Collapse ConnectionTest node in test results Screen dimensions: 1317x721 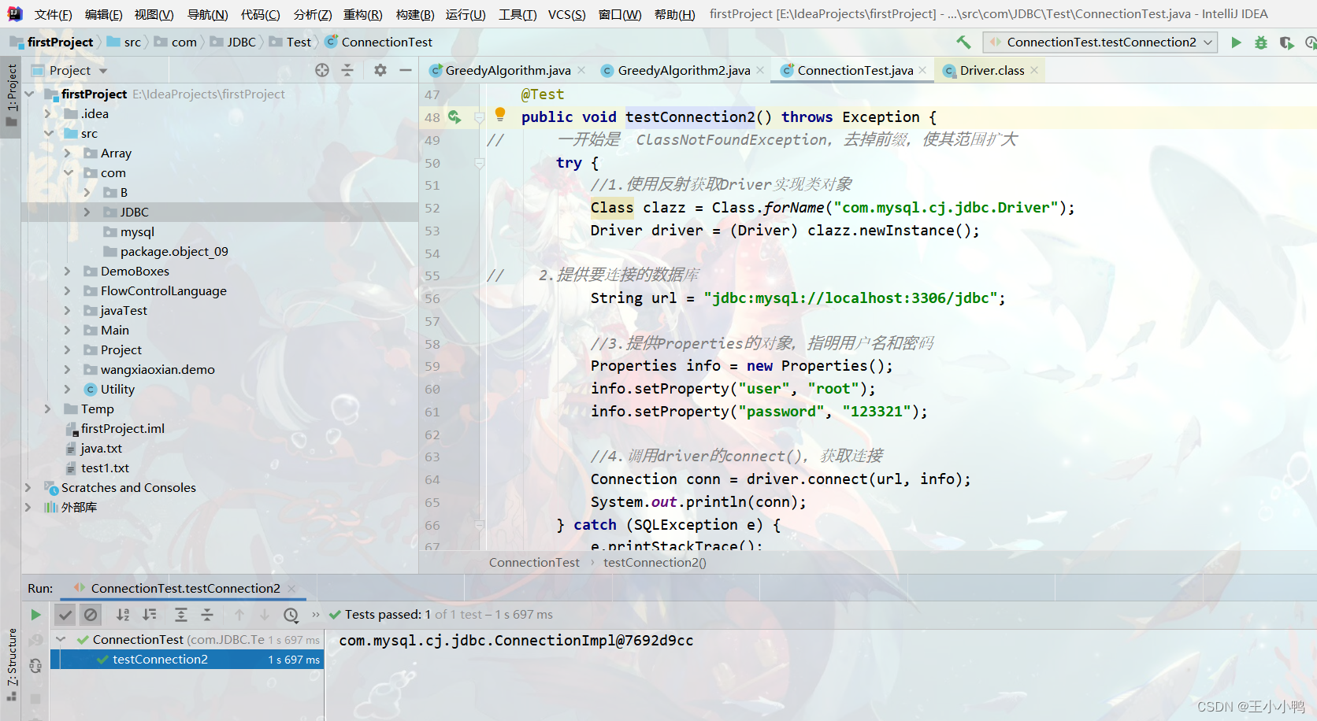point(61,640)
